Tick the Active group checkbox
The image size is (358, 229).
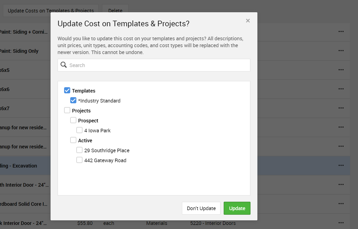tap(73, 140)
